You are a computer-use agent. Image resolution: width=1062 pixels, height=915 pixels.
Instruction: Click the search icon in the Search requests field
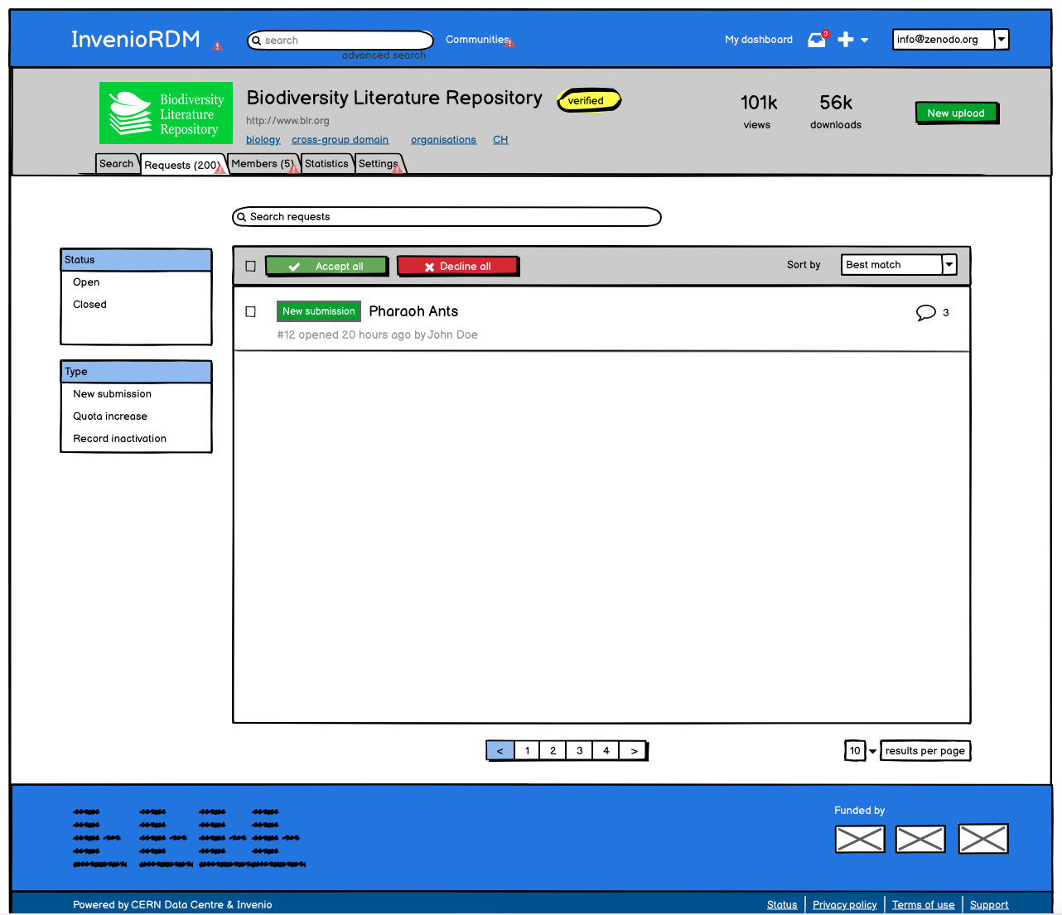[242, 217]
